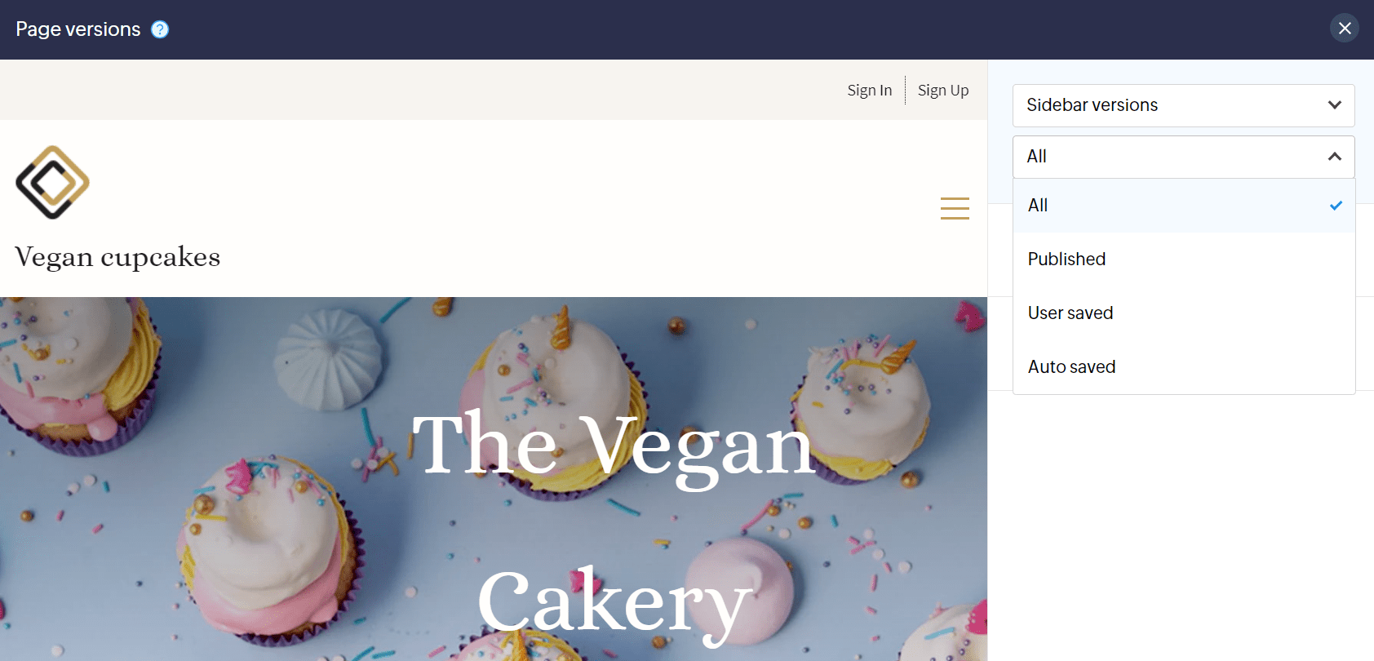Close the Page versions dialog

coord(1345,28)
